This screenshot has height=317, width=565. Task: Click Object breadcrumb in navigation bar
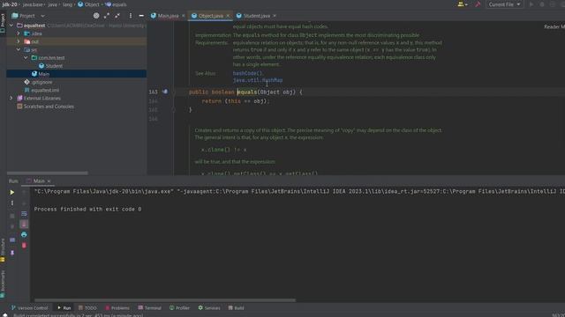pyautogui.click(x=88, y=4)
